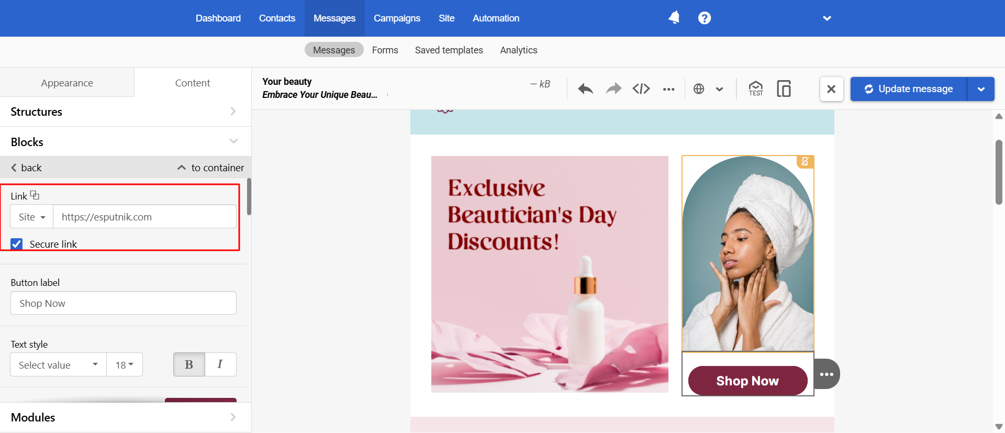This screenshot has width=1005, height=433.
Task: Open Analytics subtab
Action: tap(519, 50)
